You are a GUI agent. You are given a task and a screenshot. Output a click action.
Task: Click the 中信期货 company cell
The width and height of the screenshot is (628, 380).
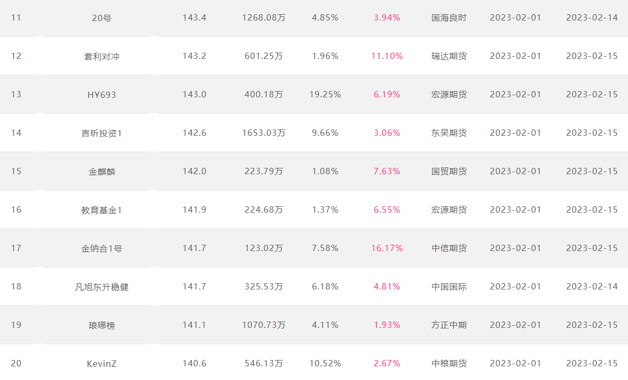[448, 248]
